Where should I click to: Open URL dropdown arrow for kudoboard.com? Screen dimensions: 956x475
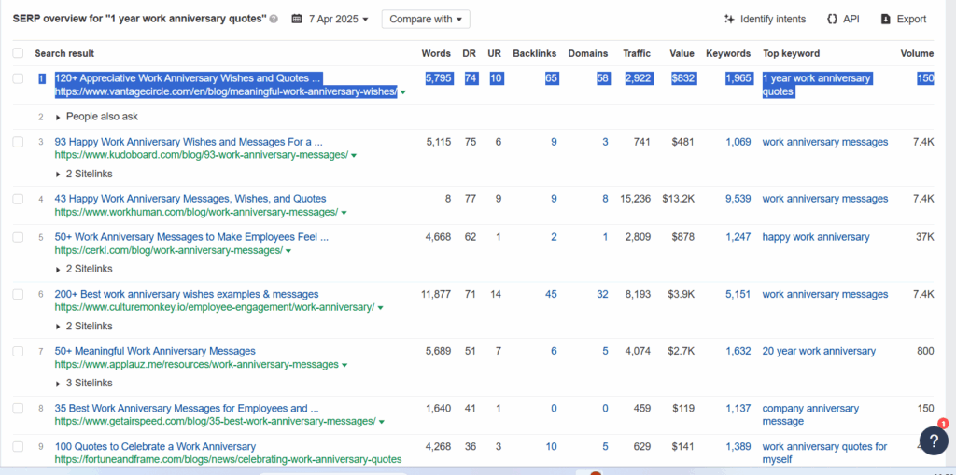(354, 156)
